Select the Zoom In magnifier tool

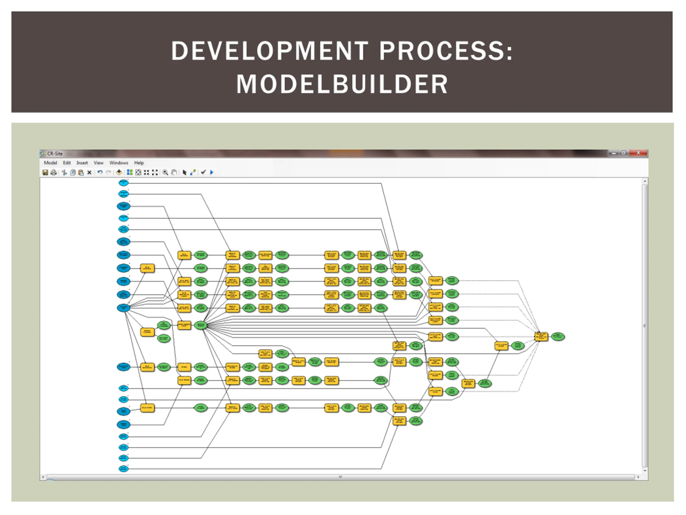click(x=165, y=172)
